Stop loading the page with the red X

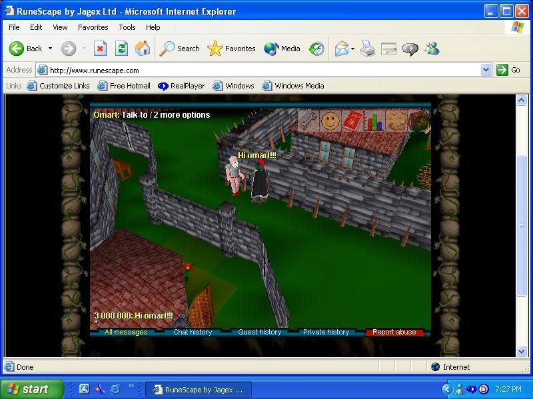click(x=100, y=49)
